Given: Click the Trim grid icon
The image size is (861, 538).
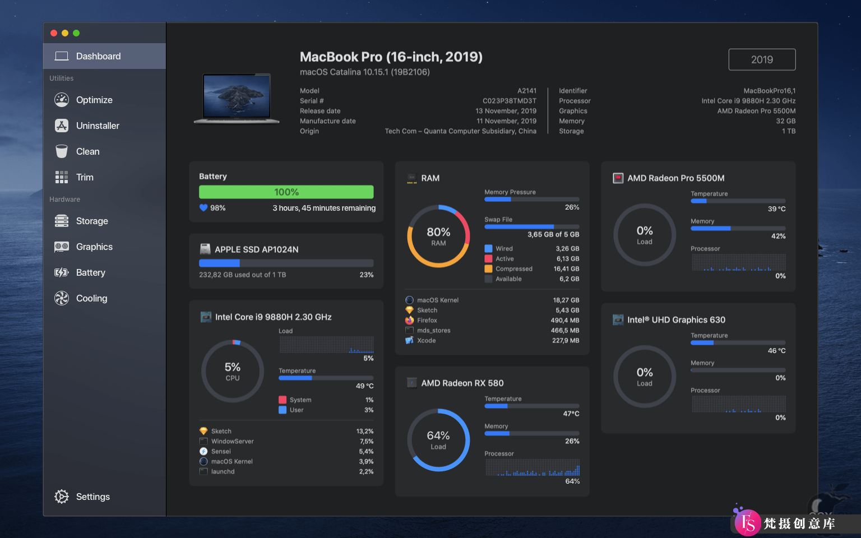Looking at the screenshot, I should (62, 177).
